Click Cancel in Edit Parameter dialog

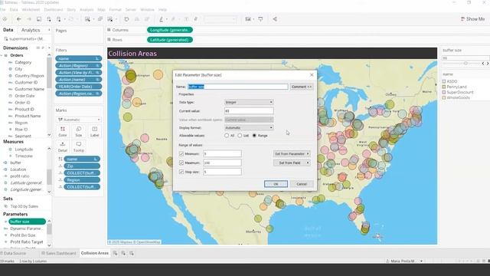pos(302,184)
